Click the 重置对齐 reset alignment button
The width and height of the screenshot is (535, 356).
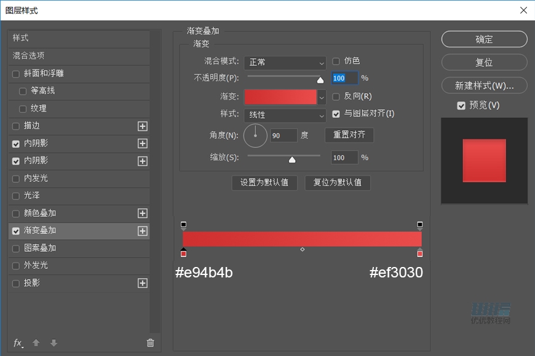click(349, 135)
